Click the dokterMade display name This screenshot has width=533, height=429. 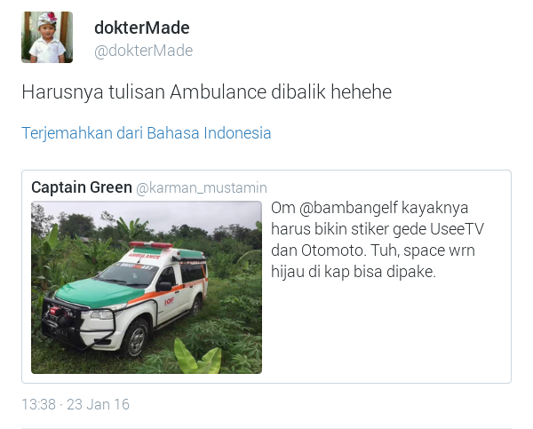(142, 28)
